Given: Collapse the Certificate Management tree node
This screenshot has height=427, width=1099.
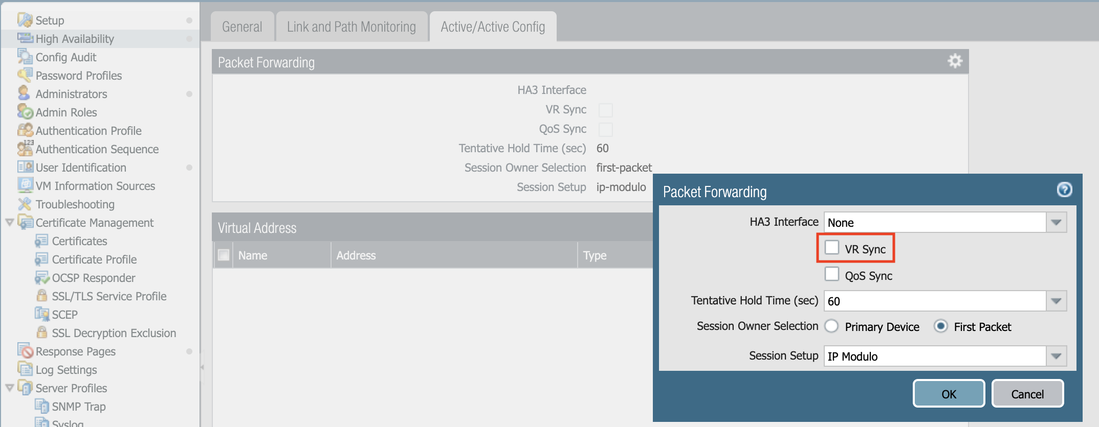Looking at the screenshot, I should [x=9, y=223].
